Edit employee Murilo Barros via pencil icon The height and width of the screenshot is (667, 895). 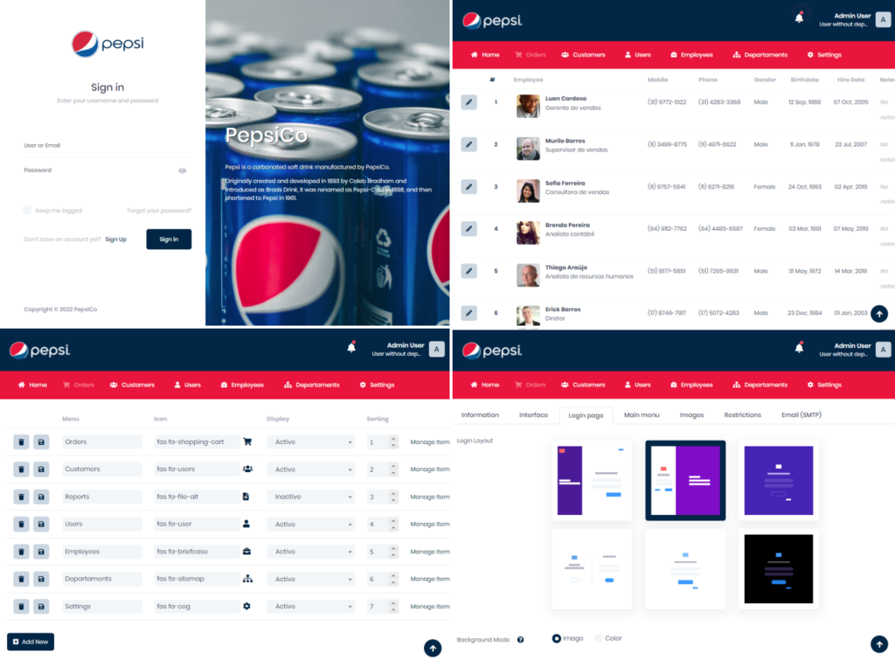pyautogui.click(x=469, y=144)
